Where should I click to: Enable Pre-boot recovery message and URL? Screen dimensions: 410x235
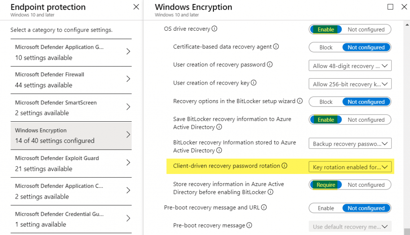[326, 208]
